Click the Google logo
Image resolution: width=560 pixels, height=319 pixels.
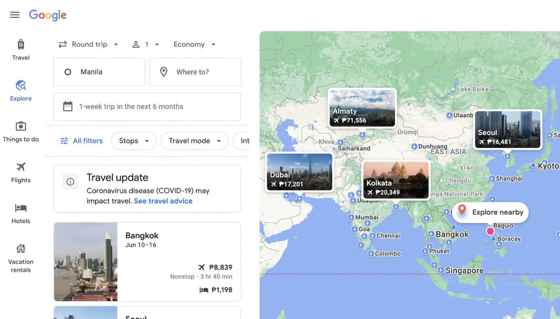48,15
